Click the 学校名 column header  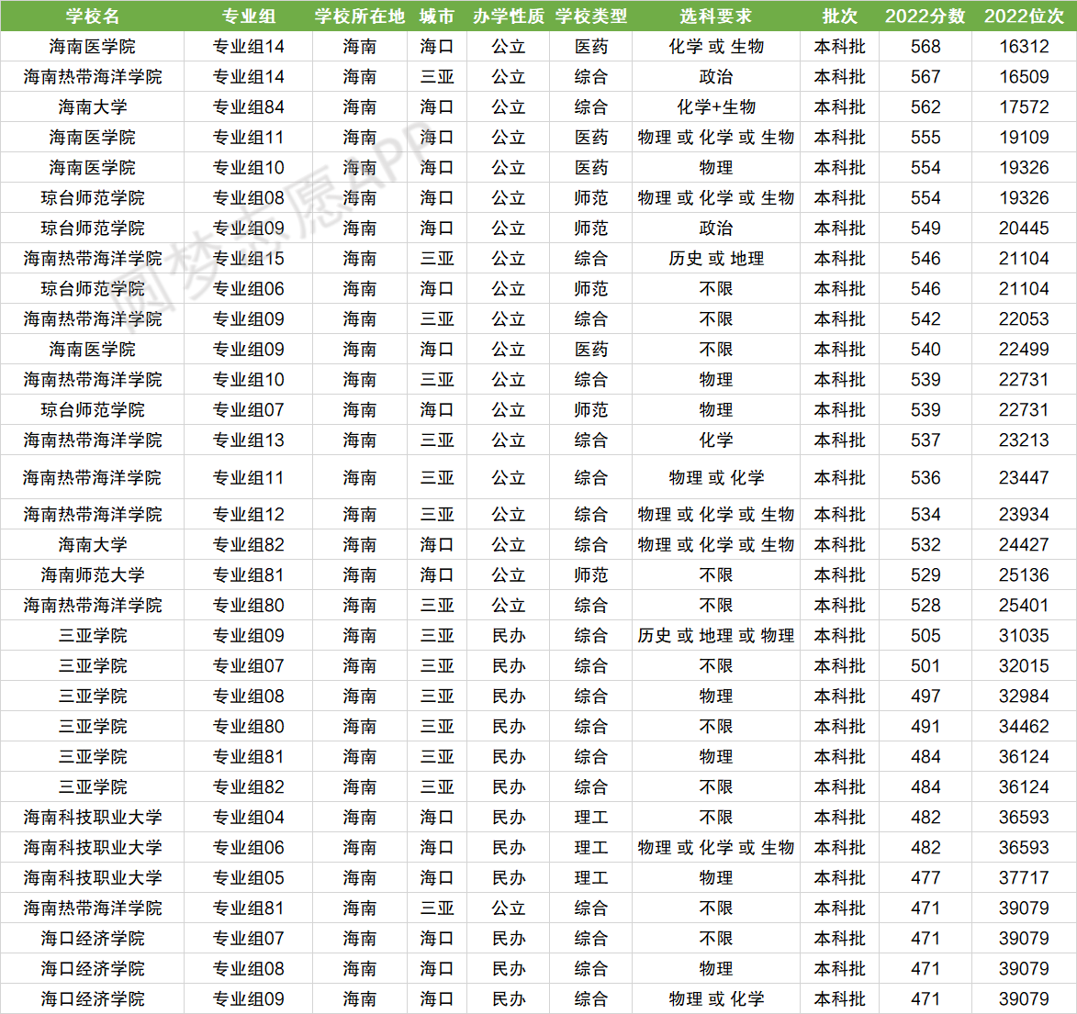(92, 16)
